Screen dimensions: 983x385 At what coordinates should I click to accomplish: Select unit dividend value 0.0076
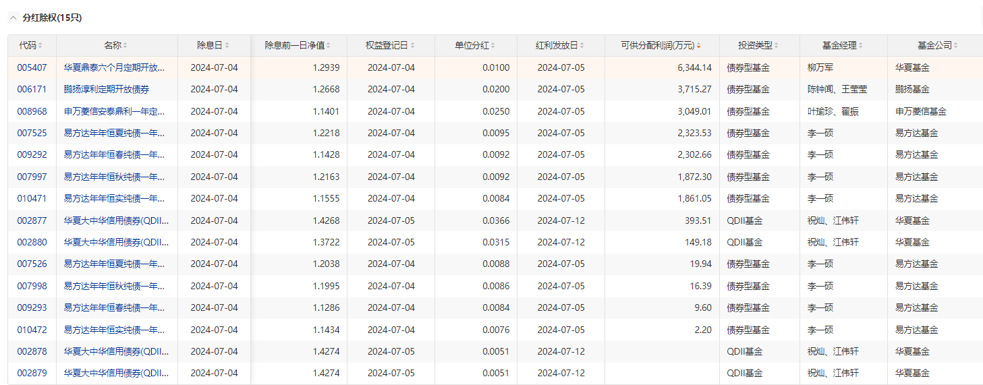tap(496, 330)
